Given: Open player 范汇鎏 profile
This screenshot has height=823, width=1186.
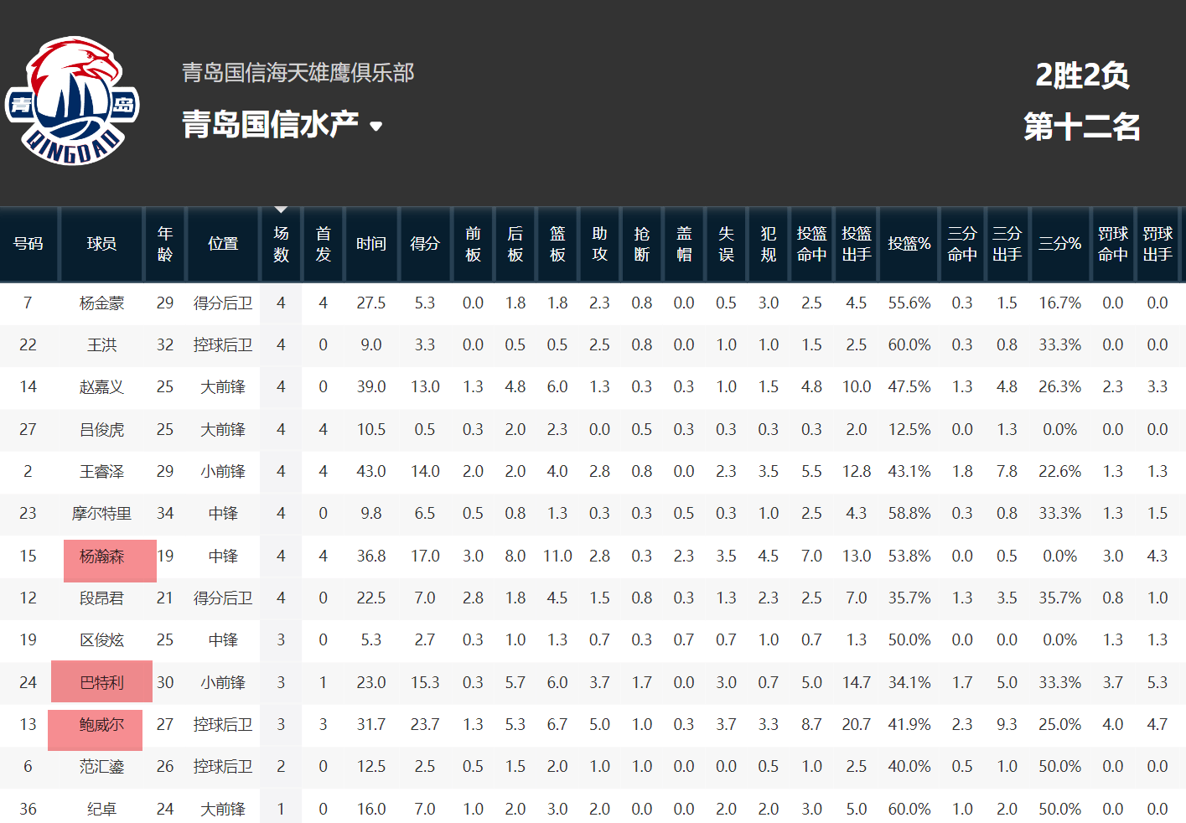Looking at the screenshot, I should 101,767.
